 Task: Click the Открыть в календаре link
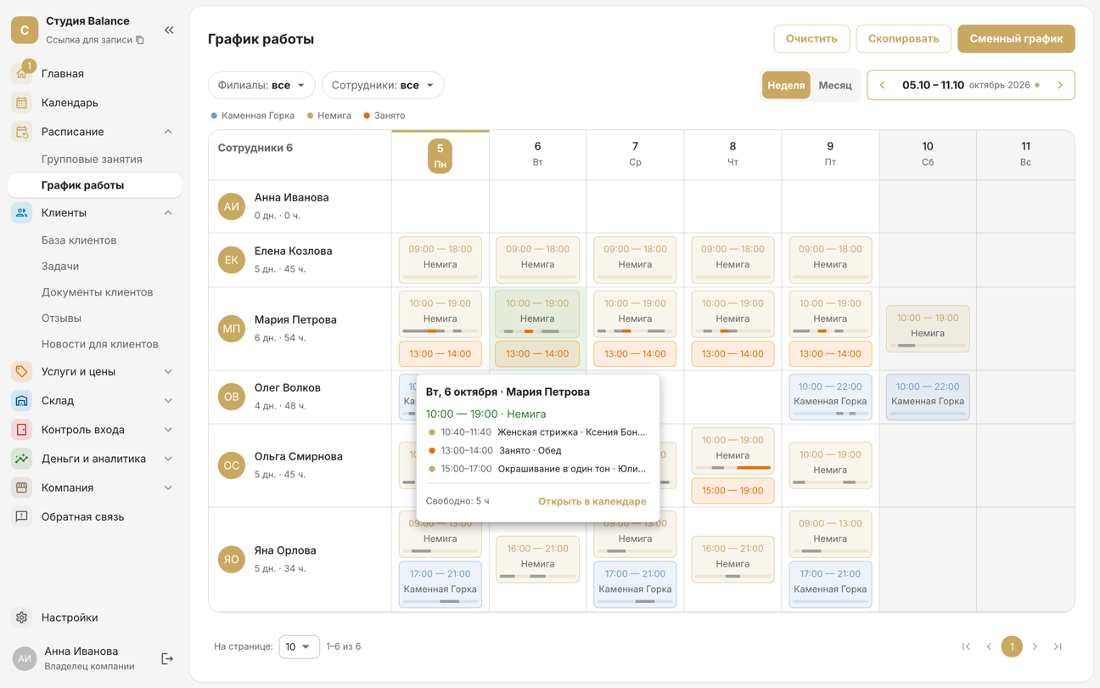click(x=592, y=501)
